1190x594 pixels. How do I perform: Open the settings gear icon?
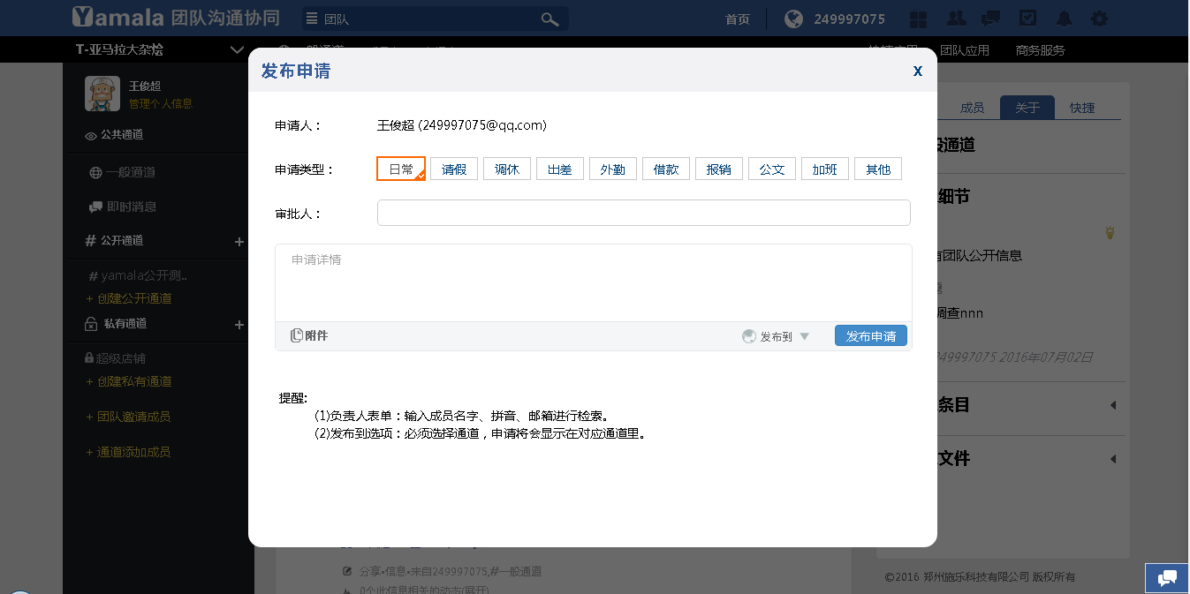click(1099, 19)
